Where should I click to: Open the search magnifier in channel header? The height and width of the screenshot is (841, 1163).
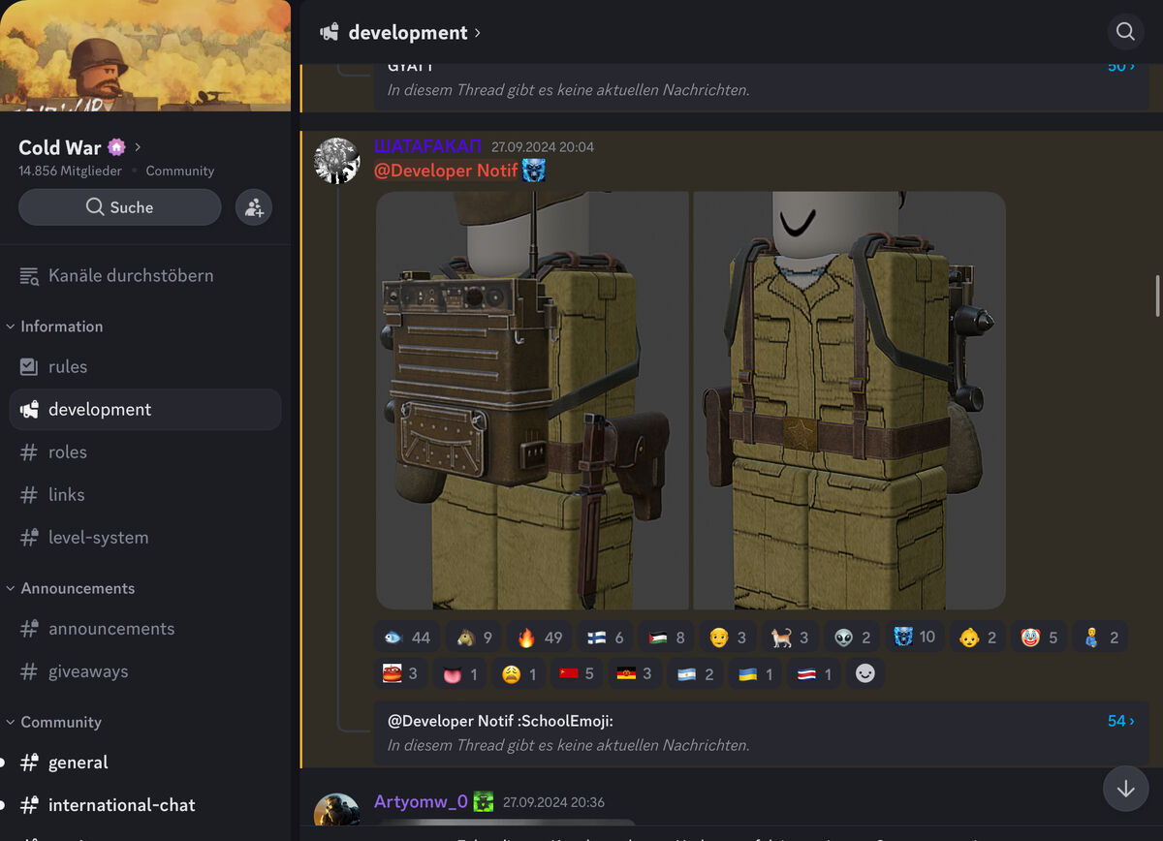1125,32
